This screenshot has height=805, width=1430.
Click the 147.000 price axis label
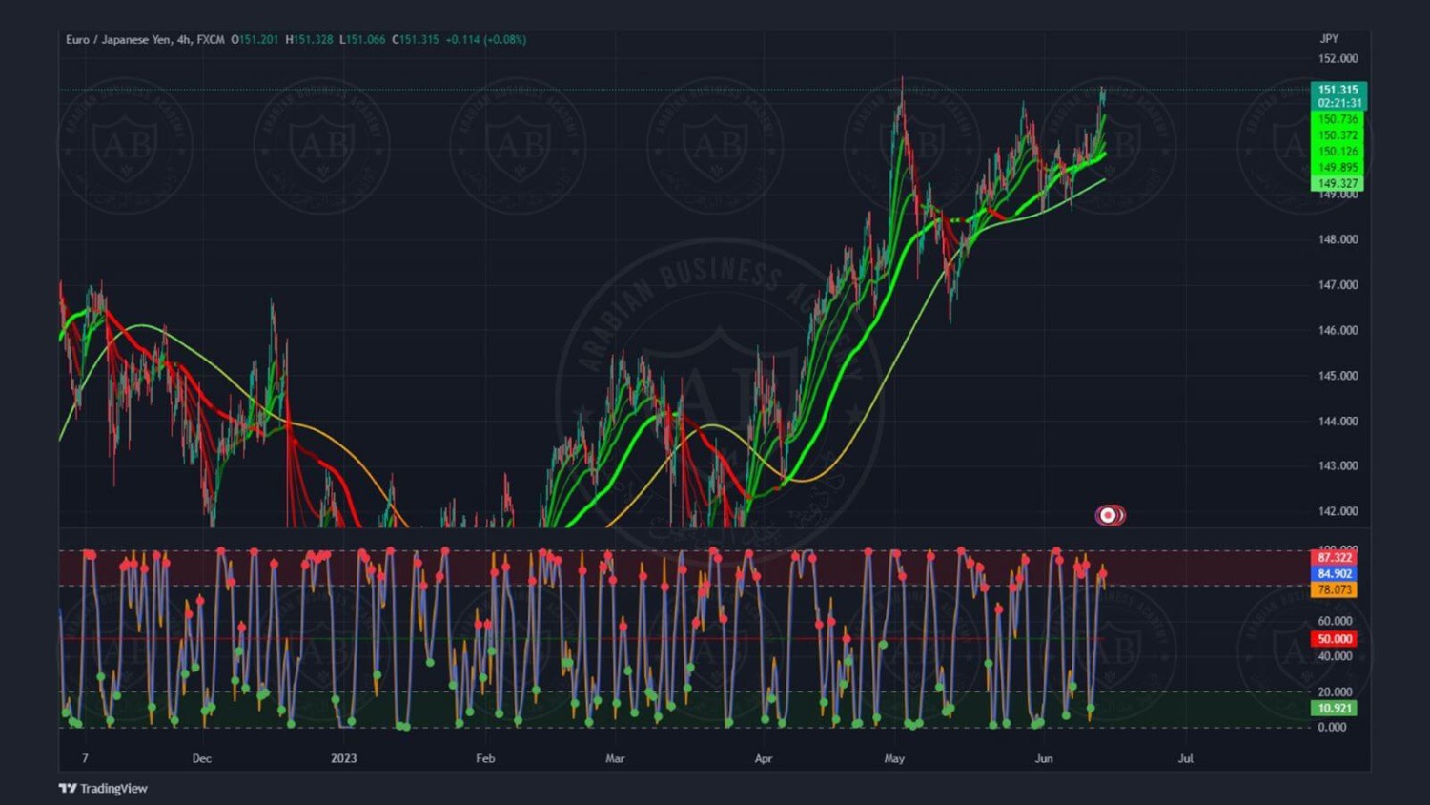[x=1338, y=284]
